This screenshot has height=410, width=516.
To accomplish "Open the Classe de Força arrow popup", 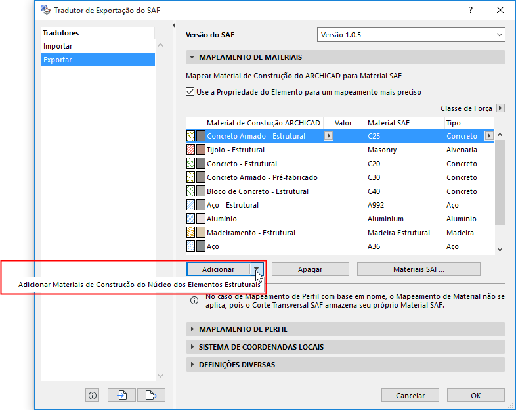I will (x=500, y=108).
